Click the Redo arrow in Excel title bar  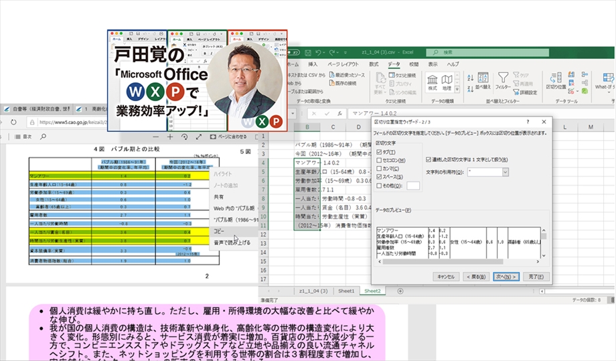click(332, 52)
